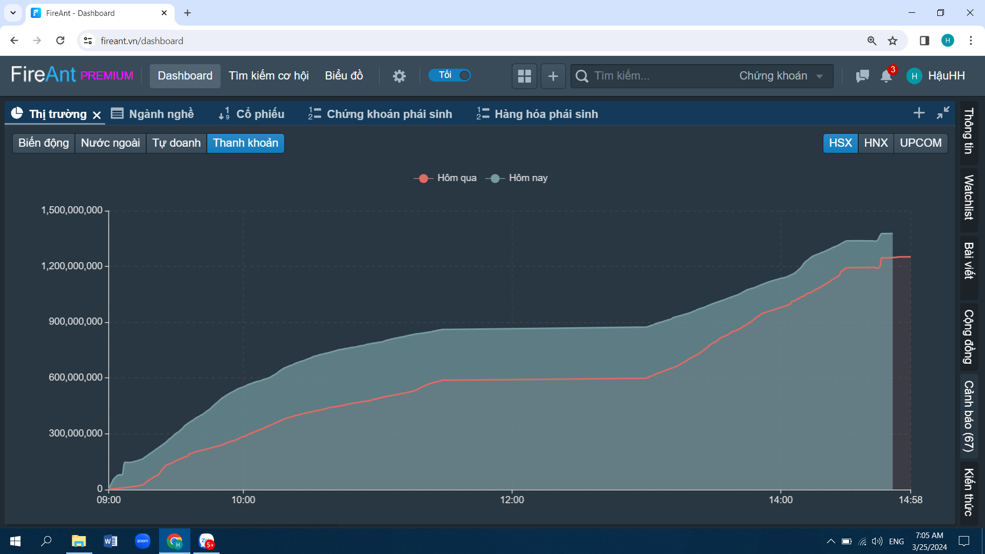
Task: Click the layout grid icon
Action: click(x=524, y=76)
